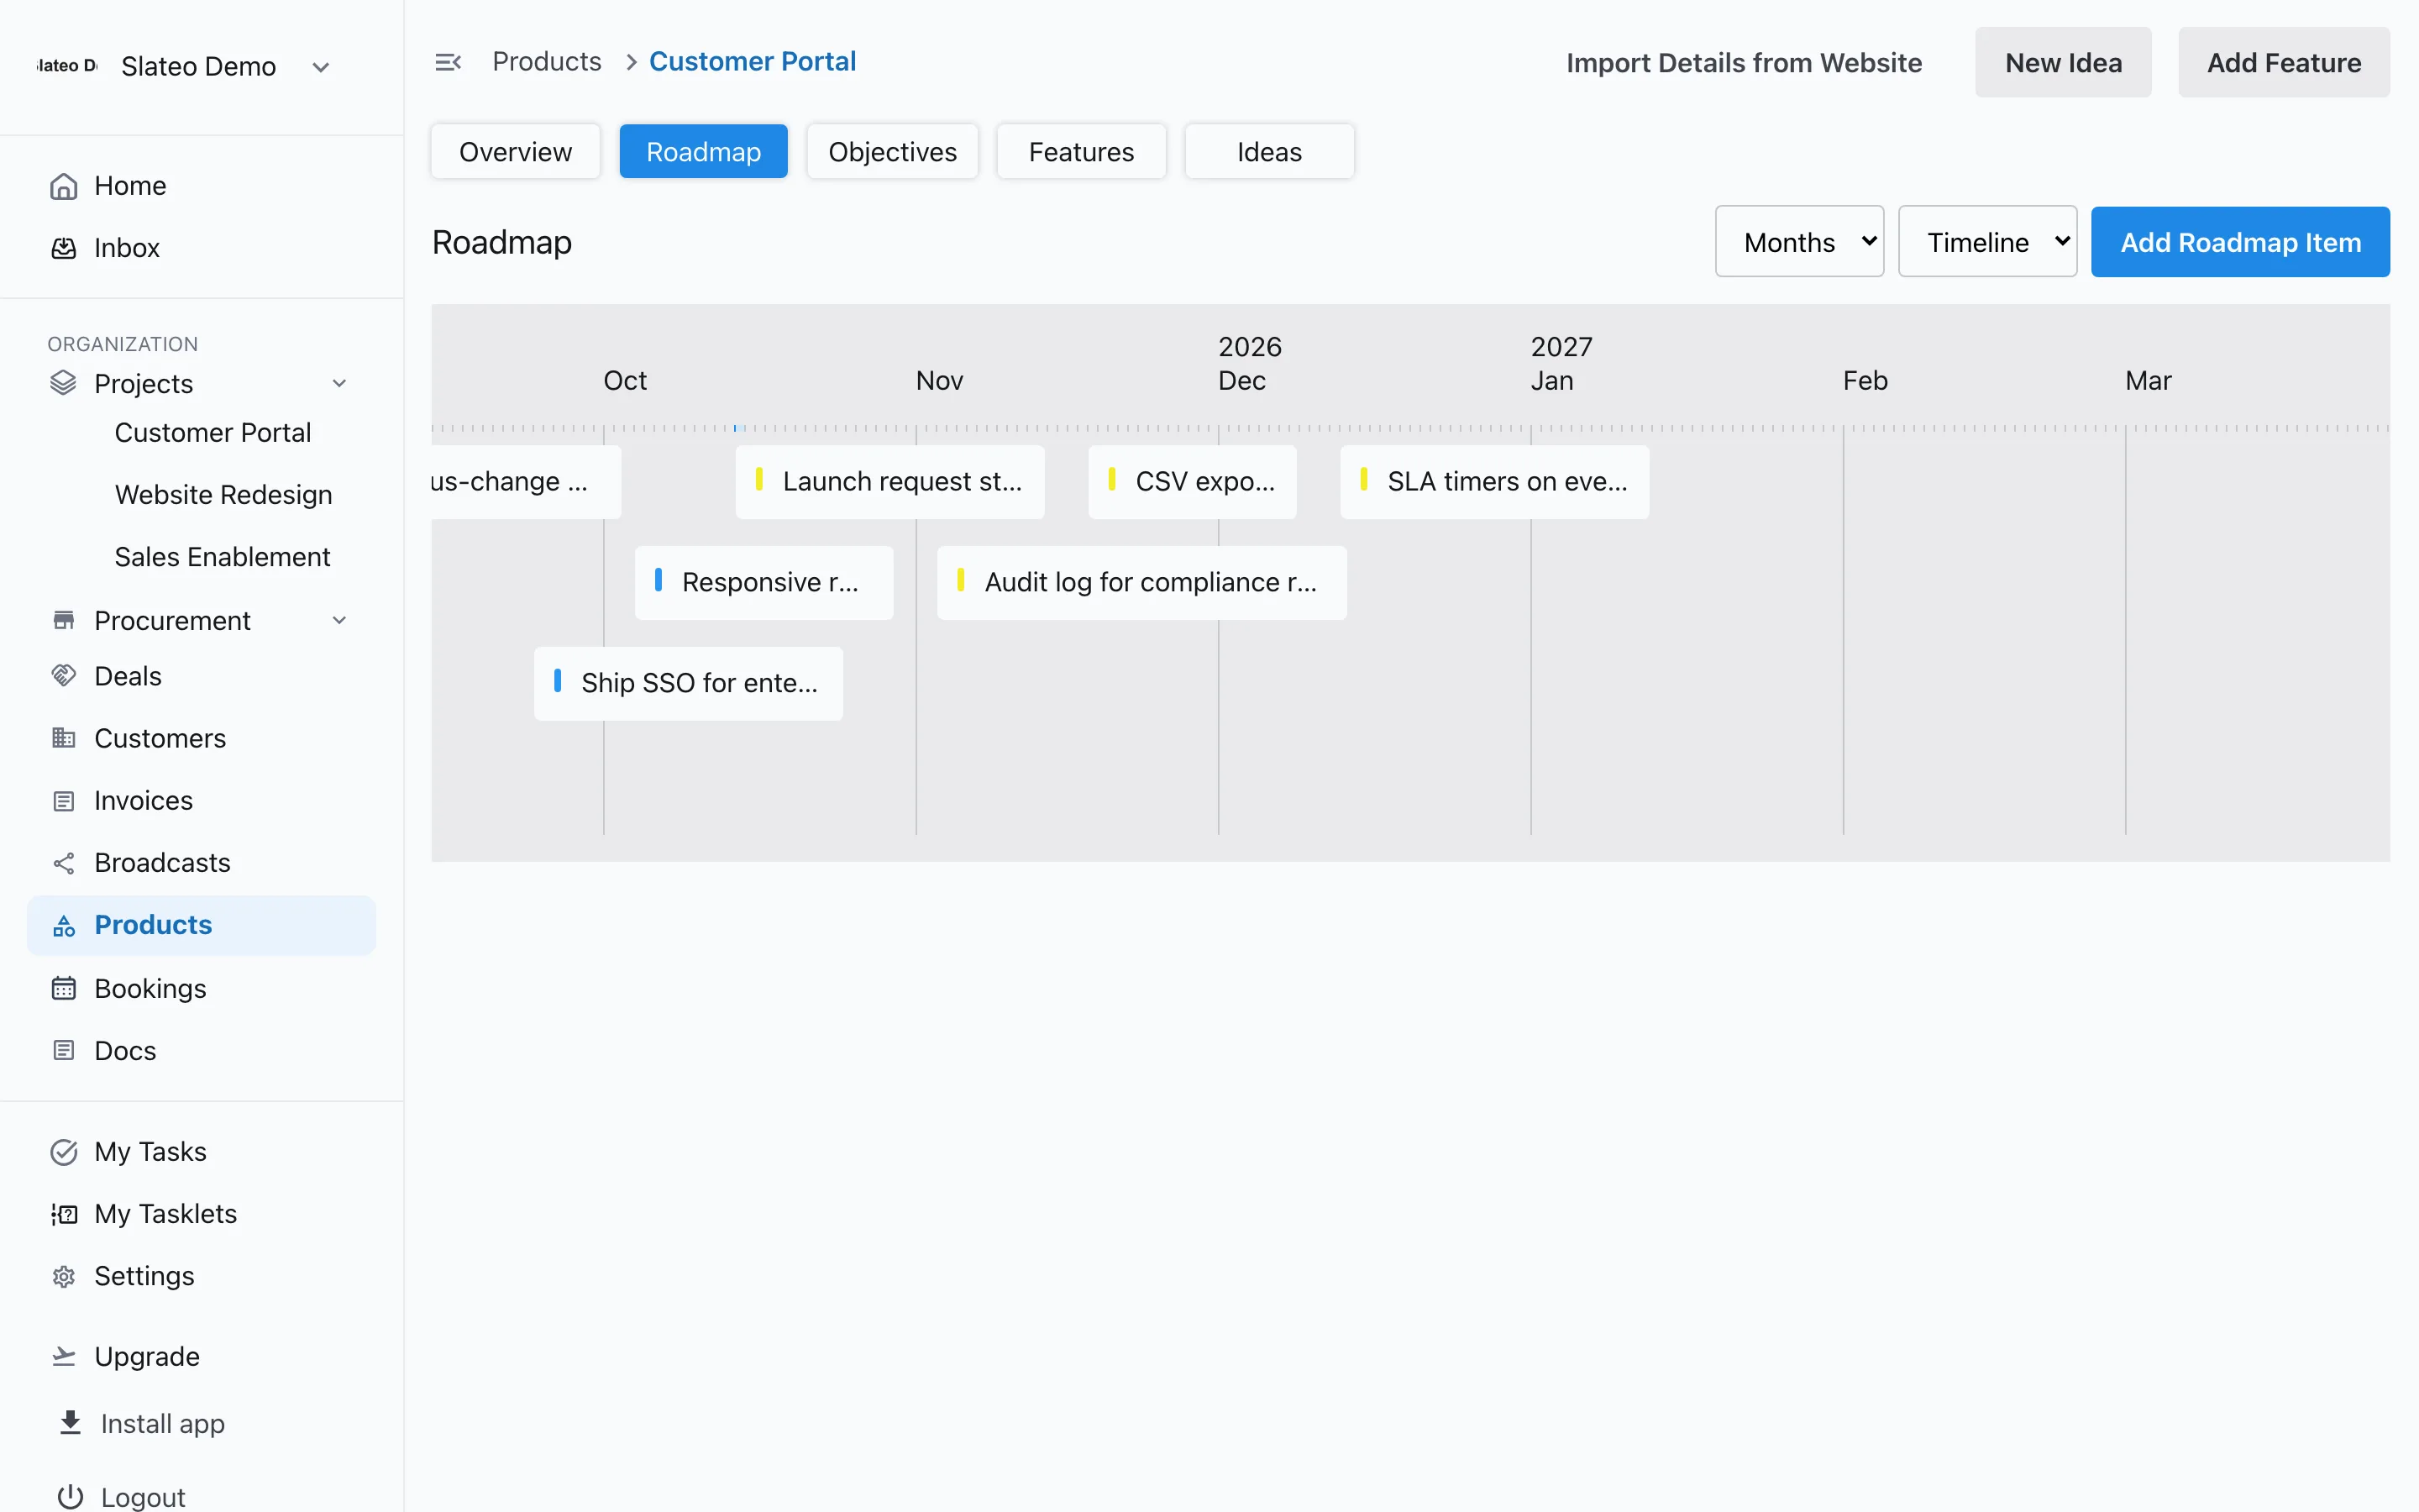The width and height of the screenshot is (2419, 1512).
Task: Click the Products shapes icon
Action: pos(64,926)
